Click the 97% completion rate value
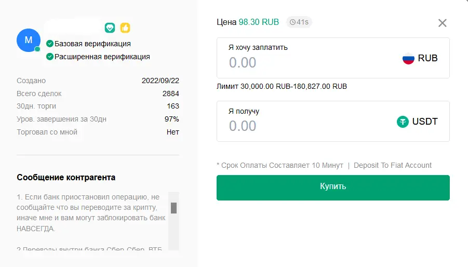 point(172,119)
